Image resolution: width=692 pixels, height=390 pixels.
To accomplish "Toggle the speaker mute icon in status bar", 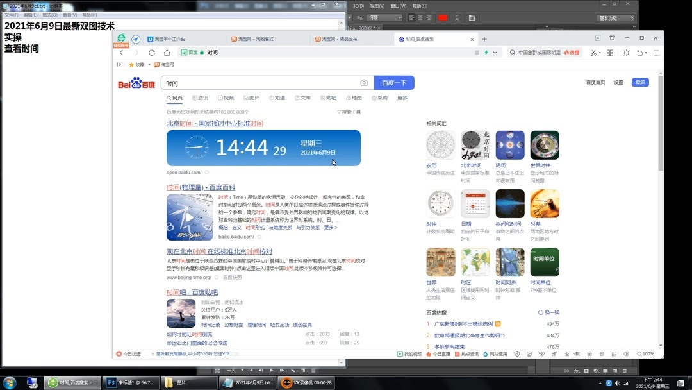I will tap(625, 353).
